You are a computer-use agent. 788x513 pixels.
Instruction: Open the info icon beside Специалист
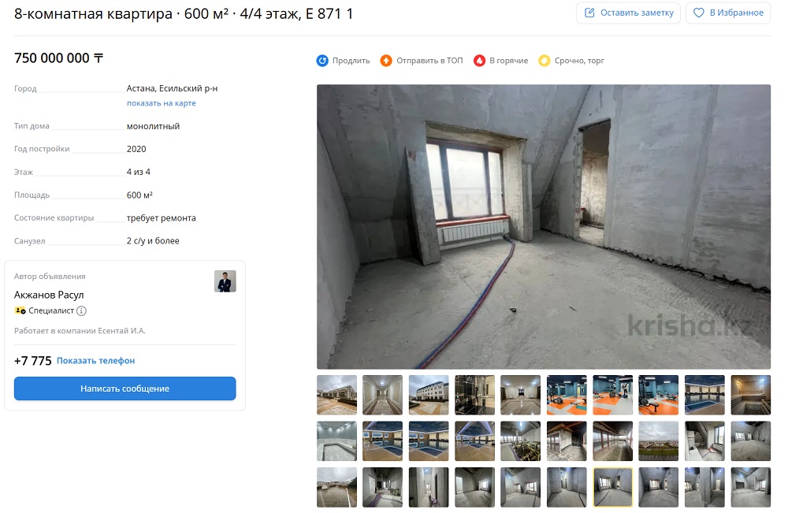point(81,311)
